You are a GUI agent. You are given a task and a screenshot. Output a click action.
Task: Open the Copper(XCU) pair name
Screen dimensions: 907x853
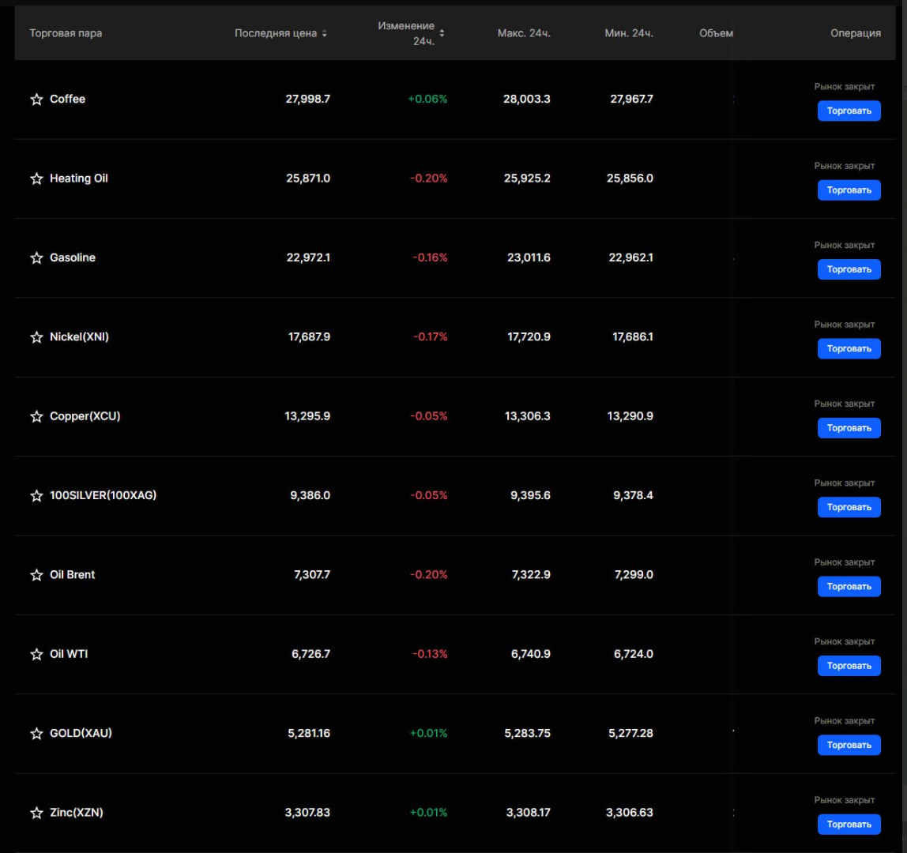(85, 416)
